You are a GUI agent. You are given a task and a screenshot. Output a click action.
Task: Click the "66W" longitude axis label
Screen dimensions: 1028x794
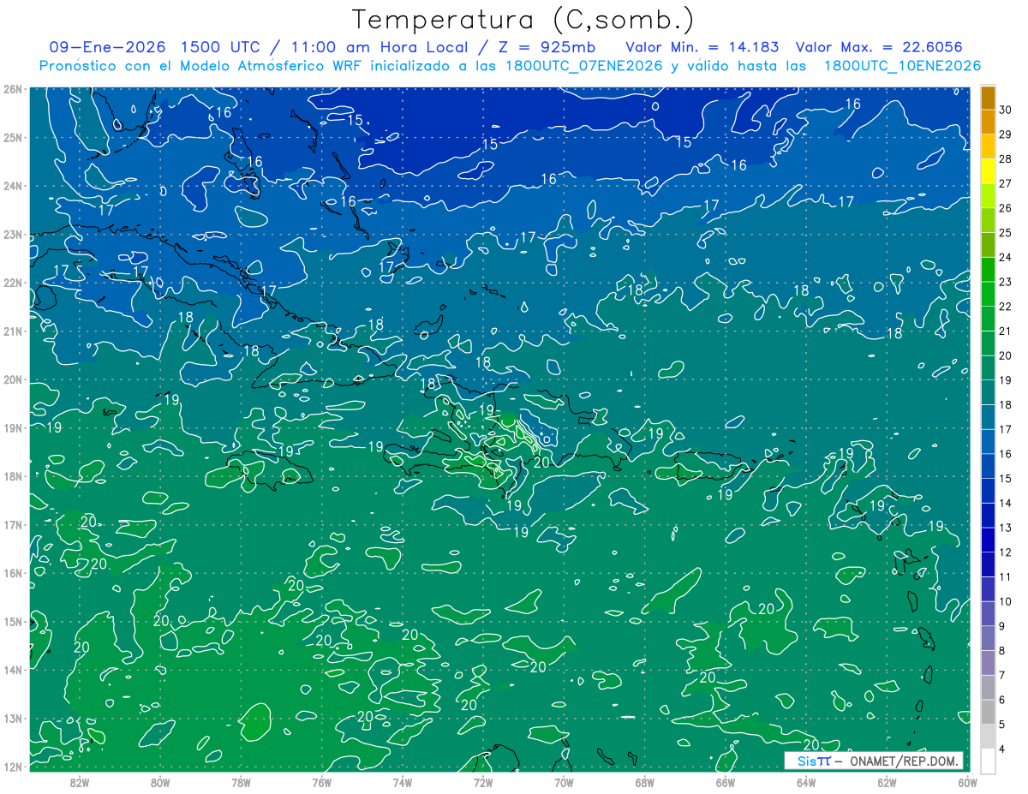pyautogui.click(x=725, y=782)
